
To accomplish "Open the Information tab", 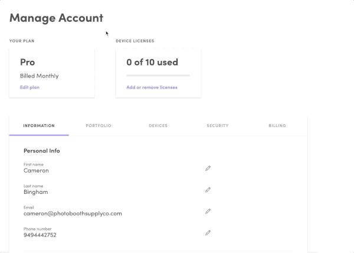I will point(39,126).
